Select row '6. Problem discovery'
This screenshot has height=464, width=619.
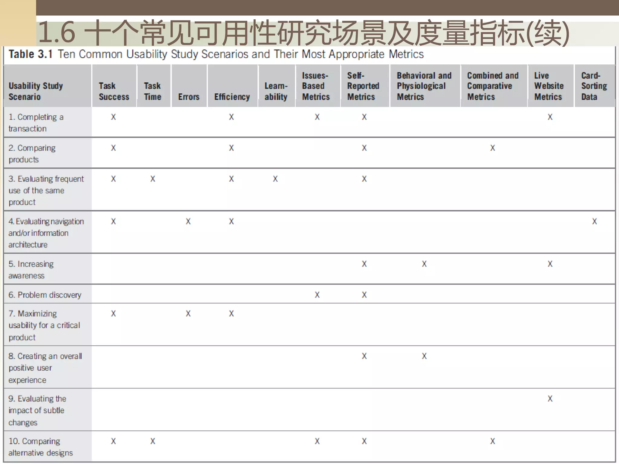tap(309, 294)
